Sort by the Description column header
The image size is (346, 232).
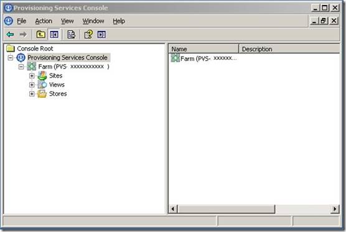point(289,49)
